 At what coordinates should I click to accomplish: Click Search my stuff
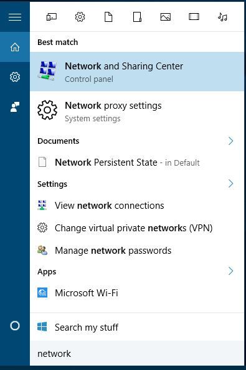(137, 327)
